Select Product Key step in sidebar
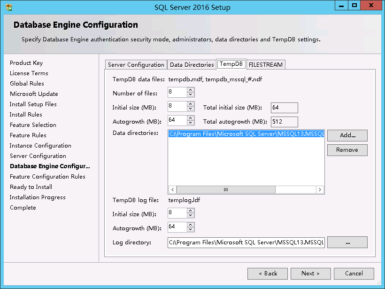 (x=26, y=63)
